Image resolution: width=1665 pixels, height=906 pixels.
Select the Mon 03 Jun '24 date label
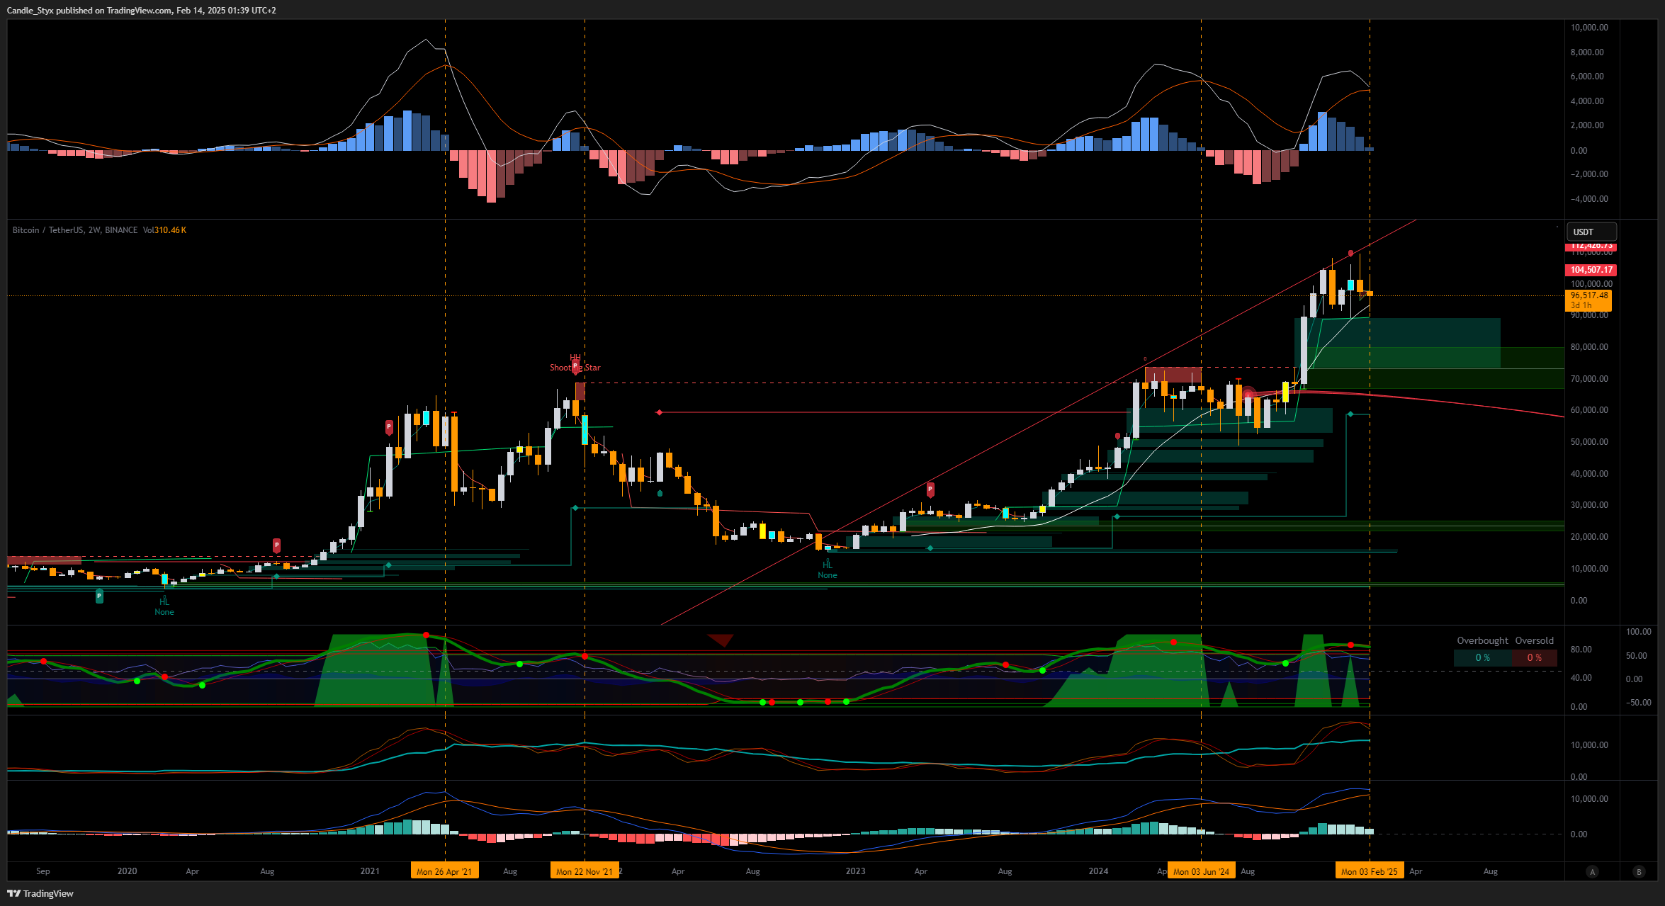point(1202,871)
